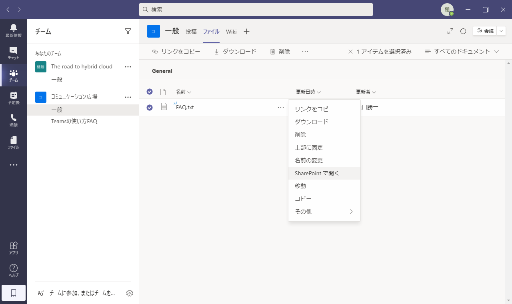Viewport: 512px width, 304px height.
Task: Expand the tab with the expand arrows icon
Action: [450, 31]
